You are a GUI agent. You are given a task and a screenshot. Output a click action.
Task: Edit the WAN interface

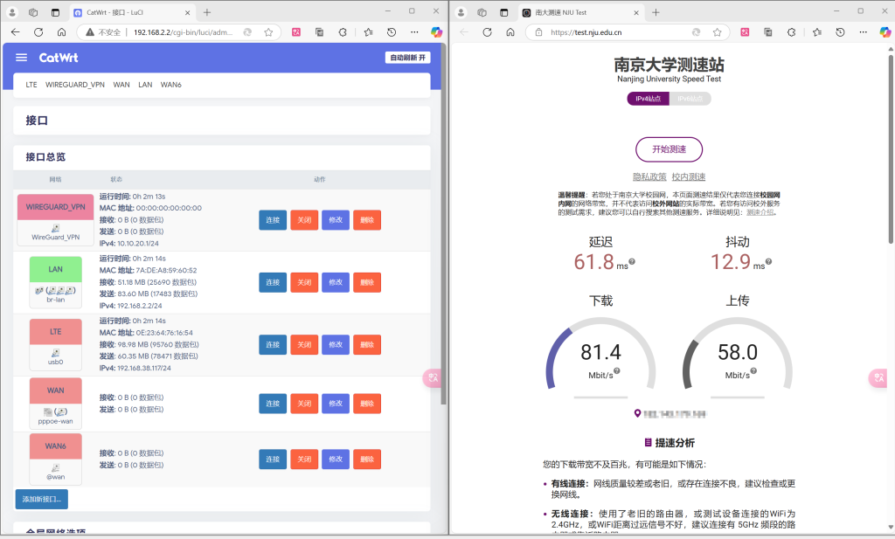click(336, 404)
